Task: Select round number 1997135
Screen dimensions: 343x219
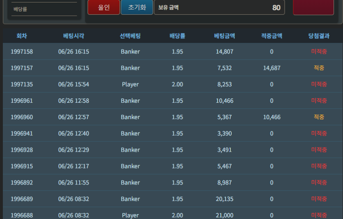Action: click(x=22, y=85)
